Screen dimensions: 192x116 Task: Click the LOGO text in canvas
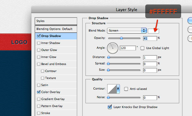19,42
